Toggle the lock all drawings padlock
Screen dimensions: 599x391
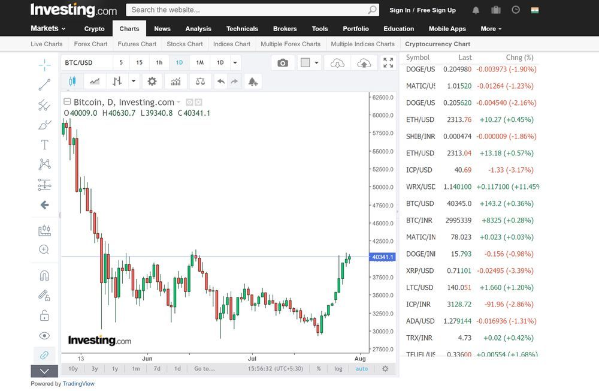pos(44,315)
